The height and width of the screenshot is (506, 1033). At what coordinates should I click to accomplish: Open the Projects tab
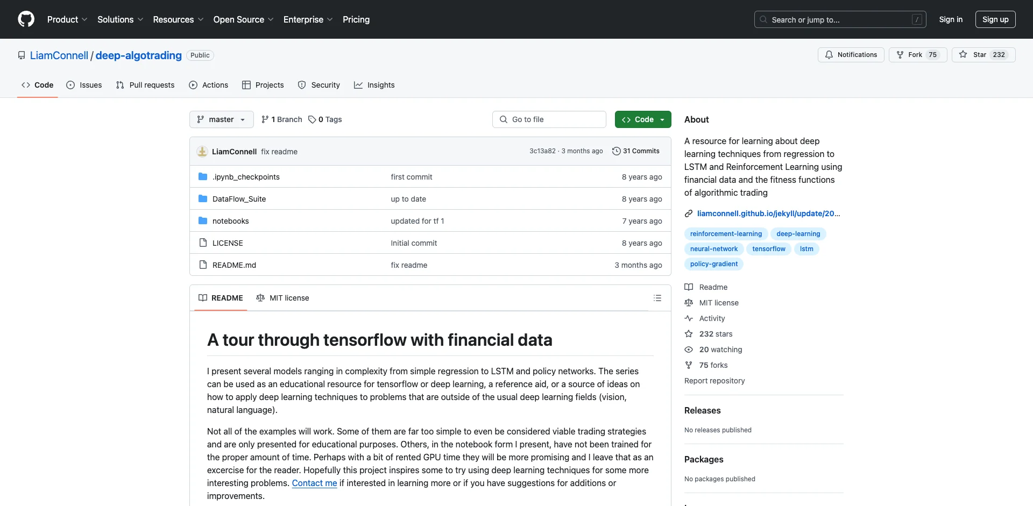click(x=263, y=85)
